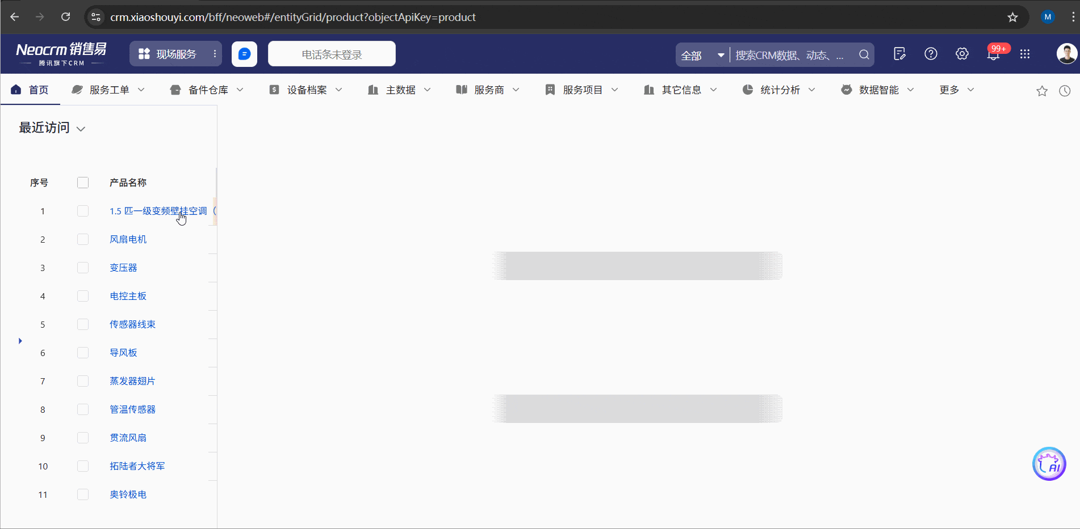
Task: Click the CRM data search input field
Action: [792, 55]
